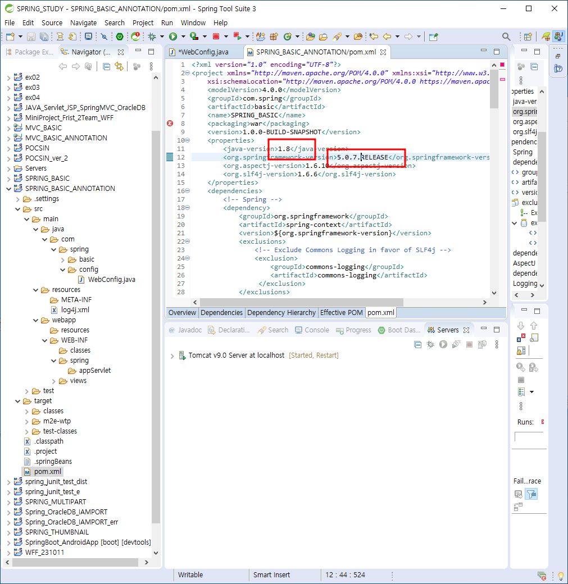The height and width of the screenshot is (584, 568).
Task: Open the Navigator view menu dots
Action: coord(151,66)
